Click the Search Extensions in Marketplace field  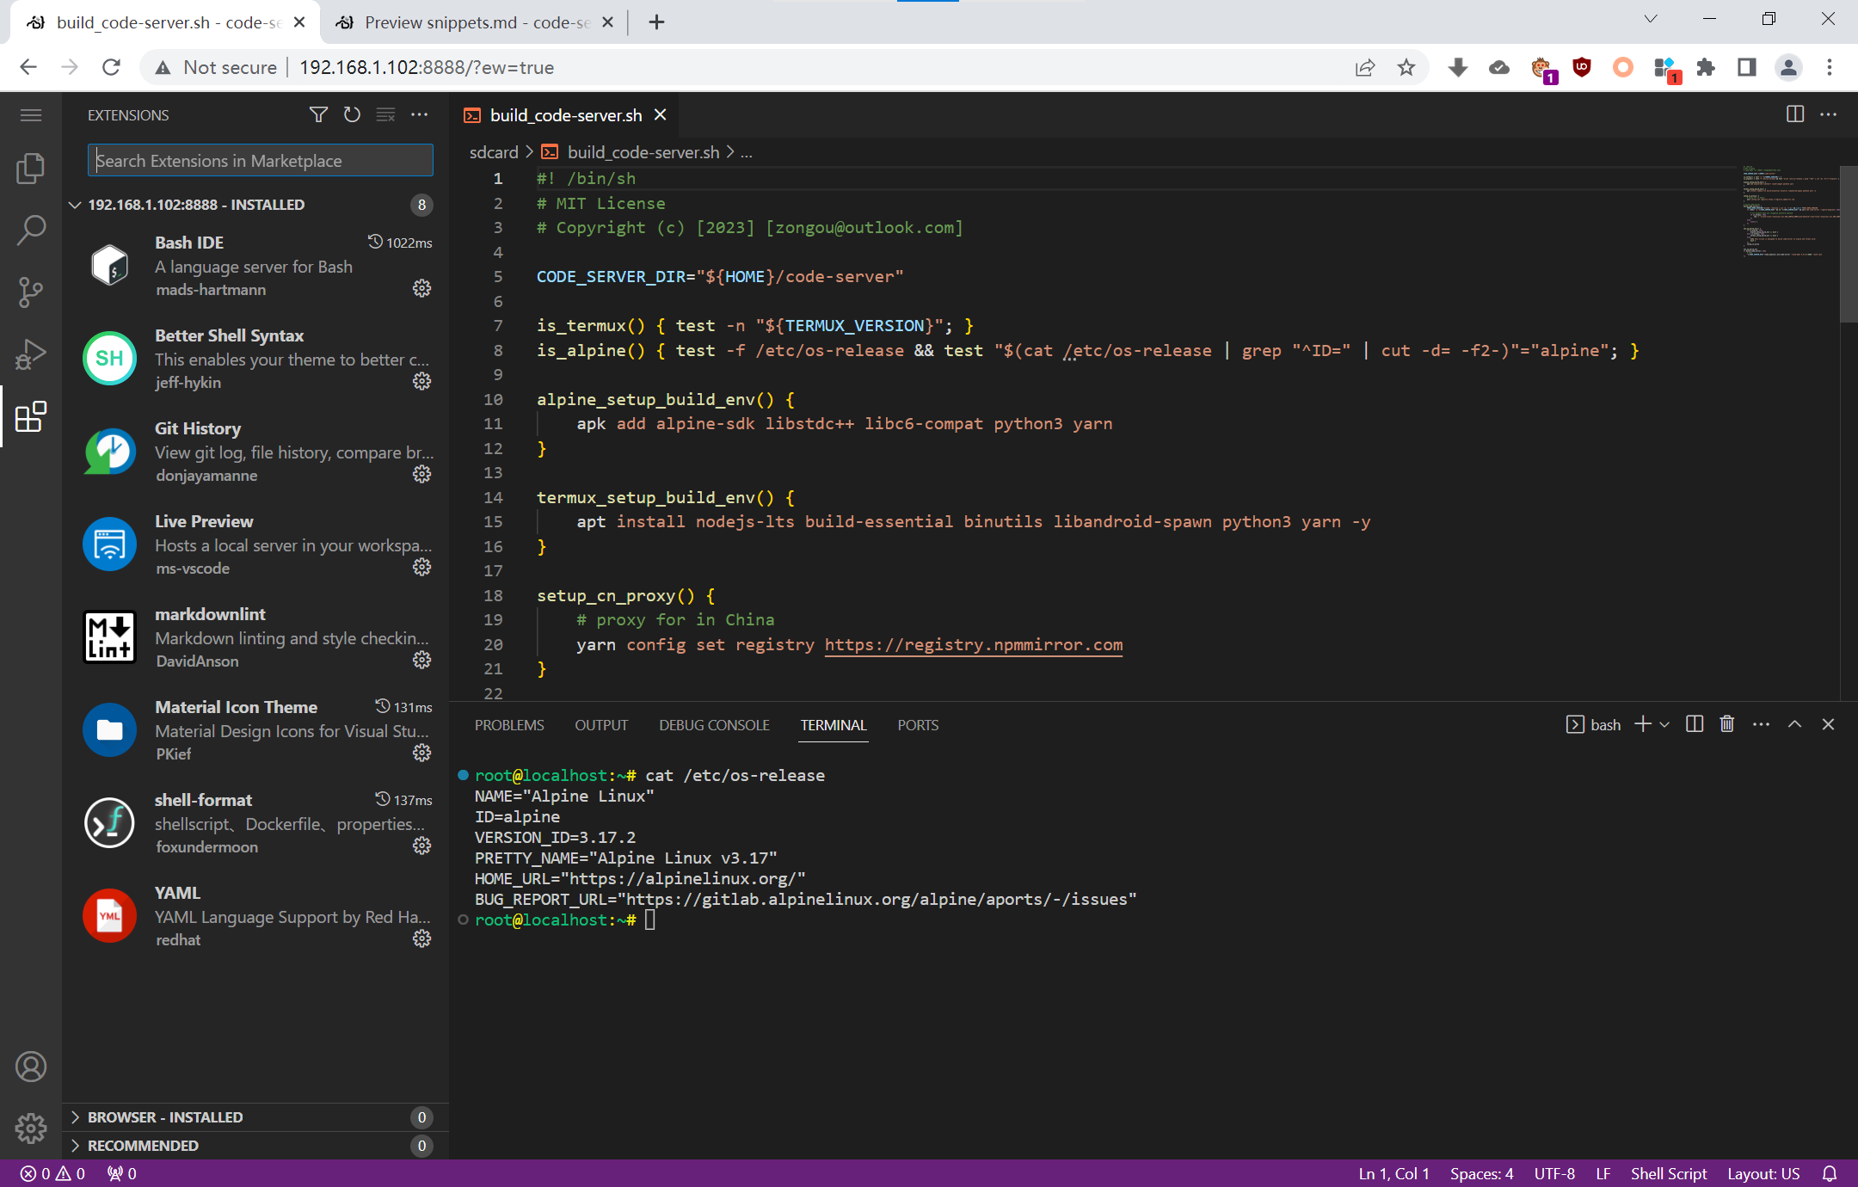click(x=259, y=160)
